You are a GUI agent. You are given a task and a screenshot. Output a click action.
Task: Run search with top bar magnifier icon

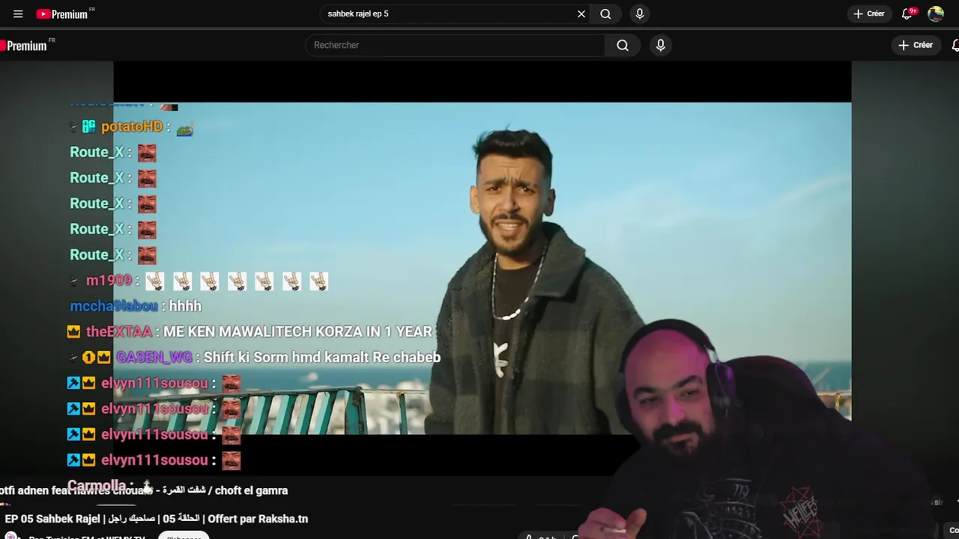click(605, 13)
